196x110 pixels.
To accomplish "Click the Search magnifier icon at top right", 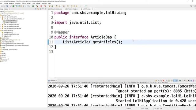I will coord(191,6).
